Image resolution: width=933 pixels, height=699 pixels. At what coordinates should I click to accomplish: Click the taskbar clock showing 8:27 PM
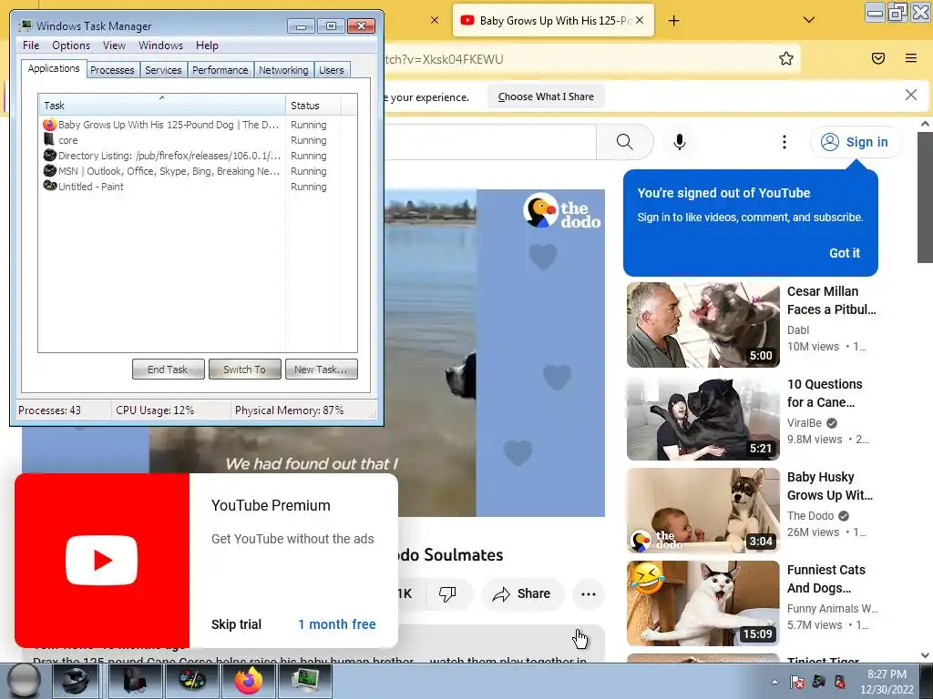click(x=887, y=682)
